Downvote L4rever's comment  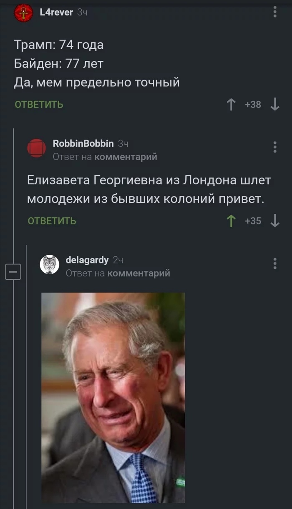coord(275,105)
